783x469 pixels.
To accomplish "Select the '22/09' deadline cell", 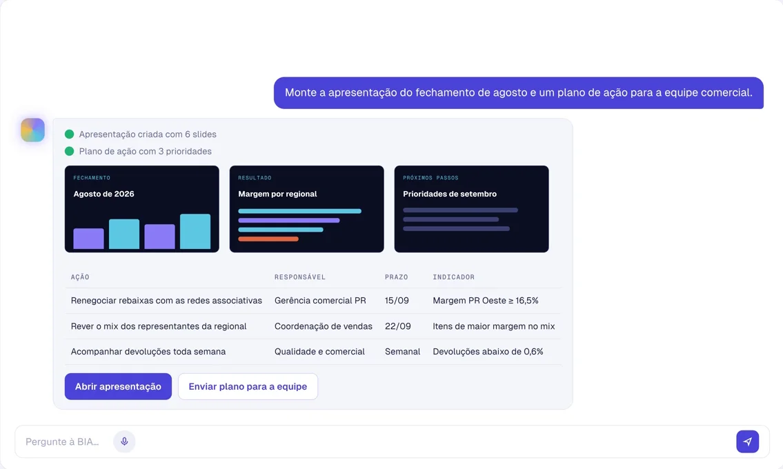I will tap(398, 326).
